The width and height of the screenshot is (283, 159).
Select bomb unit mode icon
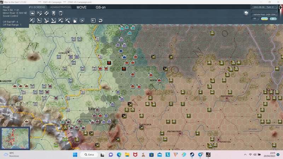click(x=39, y=20)
